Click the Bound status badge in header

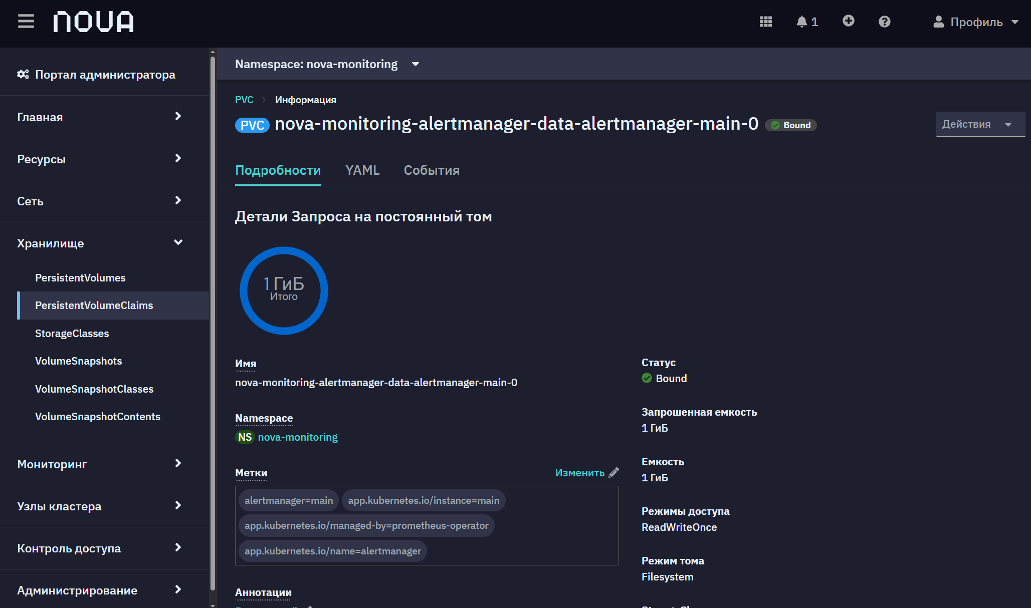pos(791,125)
